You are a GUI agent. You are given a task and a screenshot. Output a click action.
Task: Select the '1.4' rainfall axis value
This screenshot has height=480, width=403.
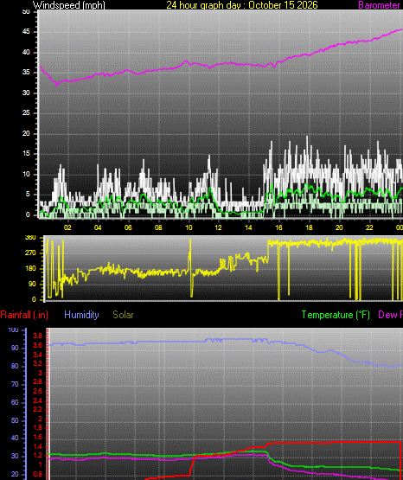37,446
